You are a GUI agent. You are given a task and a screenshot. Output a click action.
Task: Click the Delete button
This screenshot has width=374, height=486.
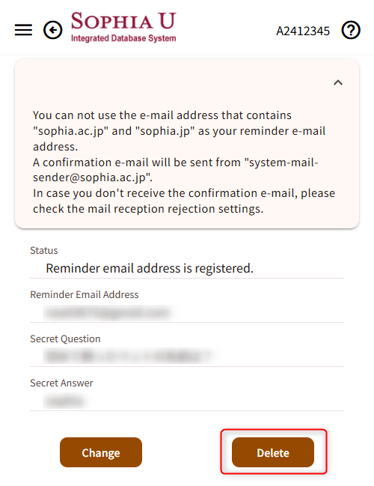click(x=273, y=452)
